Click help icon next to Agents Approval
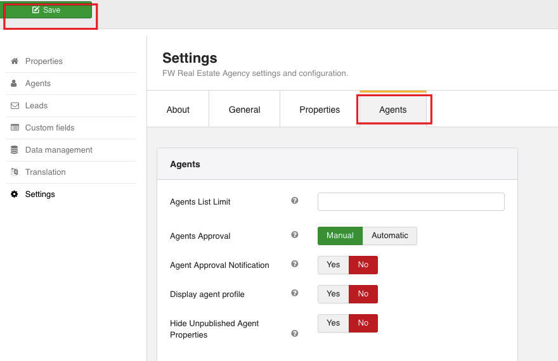The height and width of the screenshot is (361, 558). coord(295,235)
